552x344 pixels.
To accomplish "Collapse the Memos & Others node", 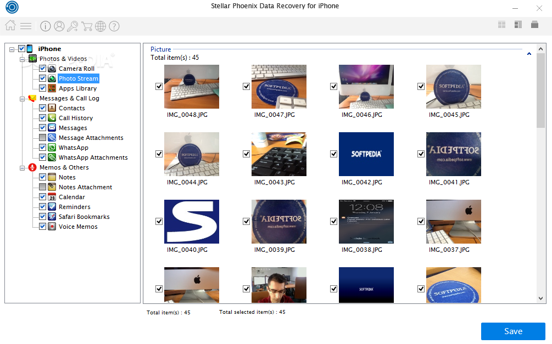I will 22,168.
